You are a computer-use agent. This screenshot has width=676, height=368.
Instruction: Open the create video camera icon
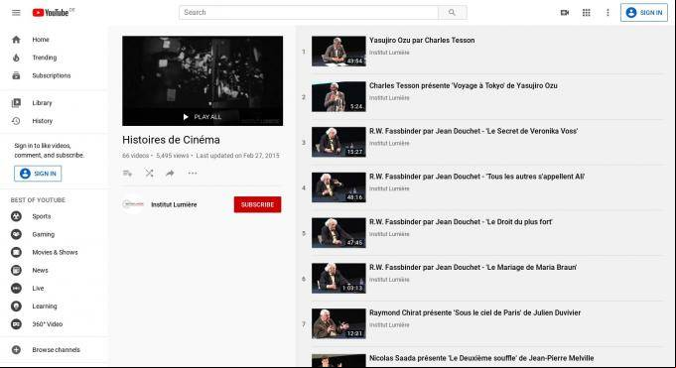click(x=565, y=13)
